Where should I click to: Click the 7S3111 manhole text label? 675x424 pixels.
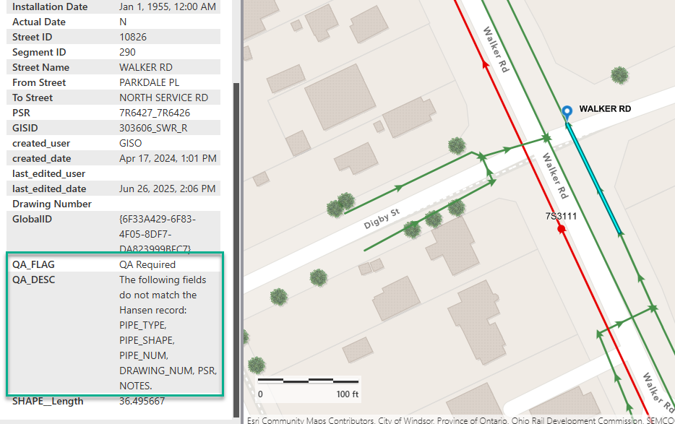(x=561, y=215)
